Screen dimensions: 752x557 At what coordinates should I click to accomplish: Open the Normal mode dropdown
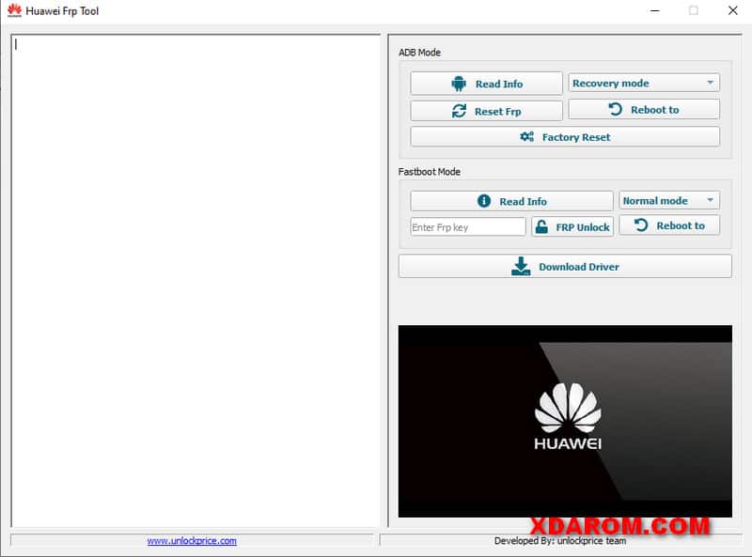click(669, 200)
